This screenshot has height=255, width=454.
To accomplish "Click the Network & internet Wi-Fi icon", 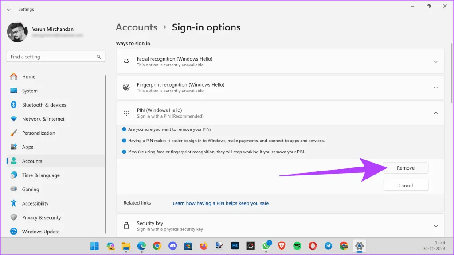I will (x=14, y=119).
